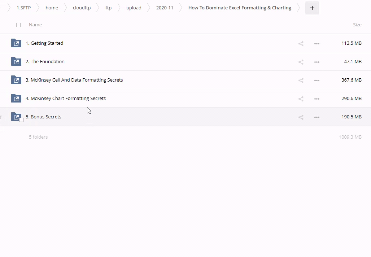This screenshot has height=257, width=371.
Task: Open more options for McKinsey Cell And Data Formatting
Action: [317, 80]
